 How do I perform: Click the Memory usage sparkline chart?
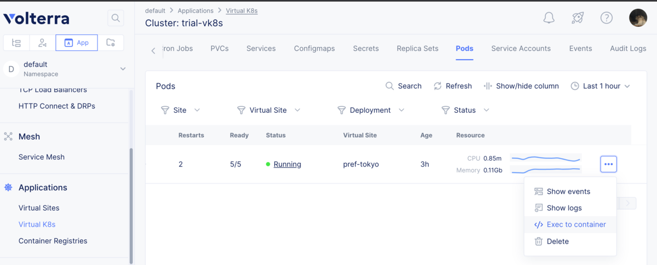coord(545,170)
